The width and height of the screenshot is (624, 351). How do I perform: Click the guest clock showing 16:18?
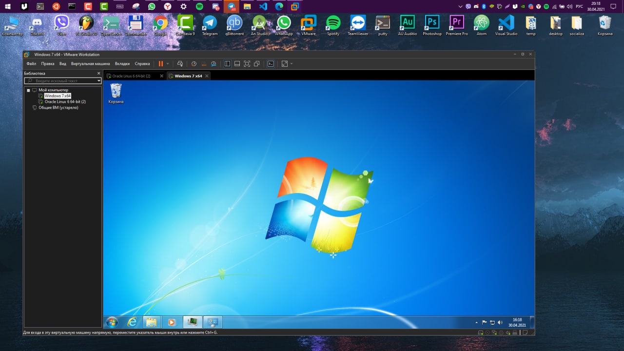click(517, 322)
